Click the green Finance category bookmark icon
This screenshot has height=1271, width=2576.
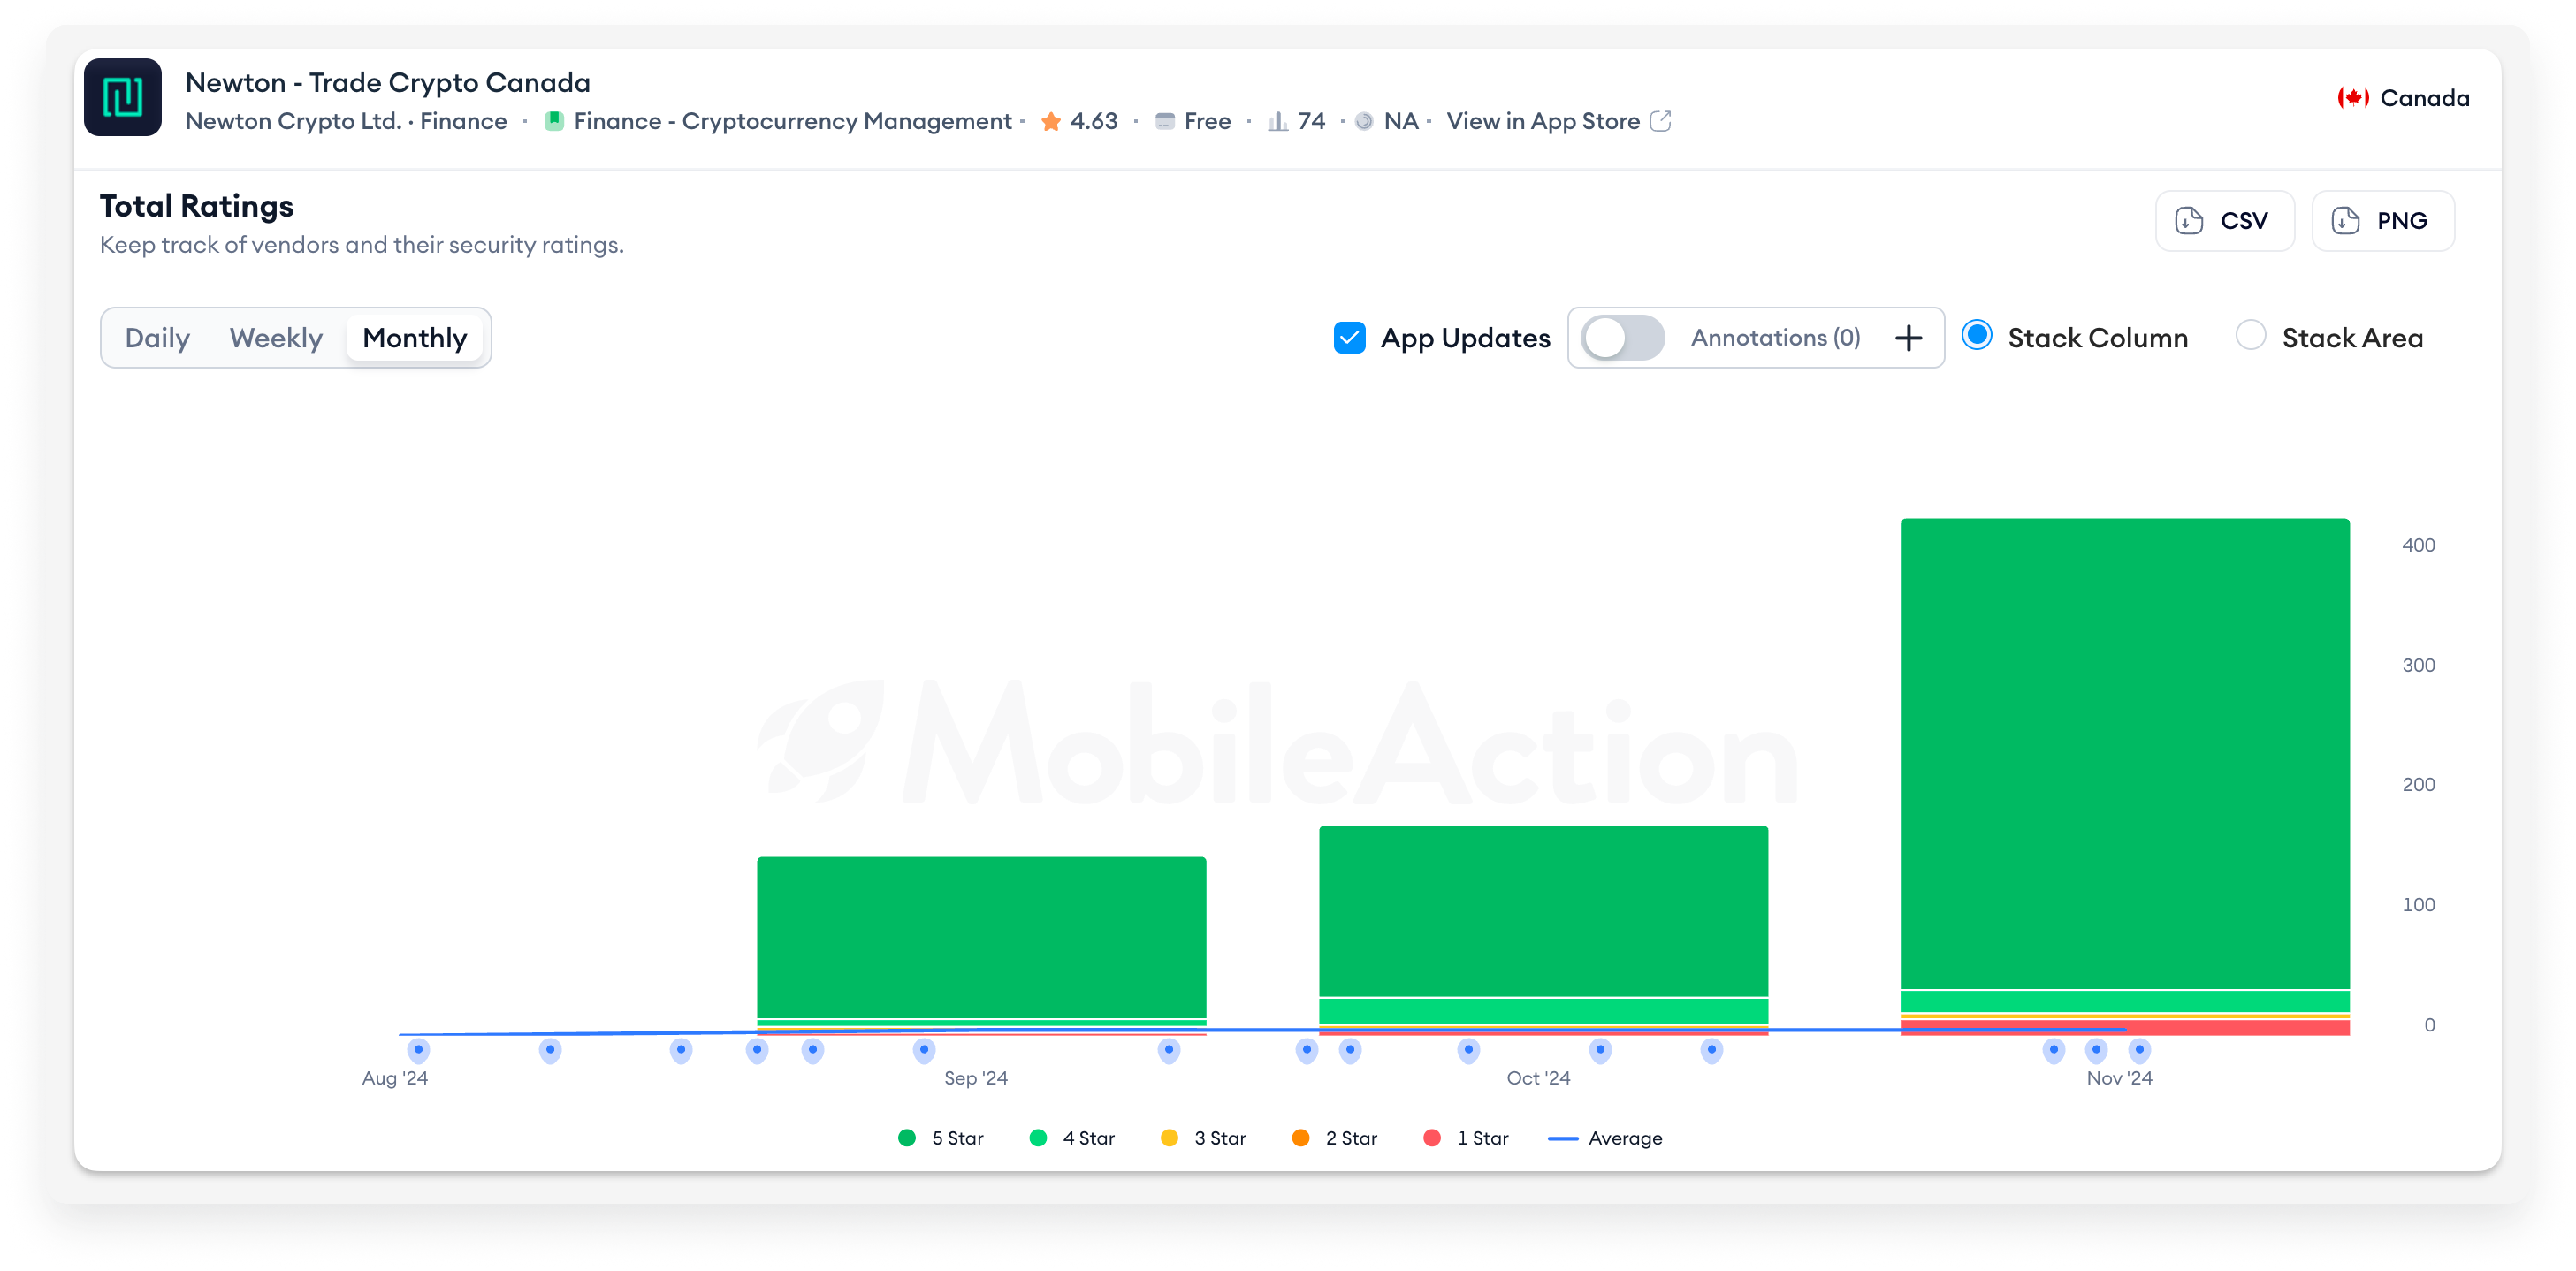click(x=553, y=121)
